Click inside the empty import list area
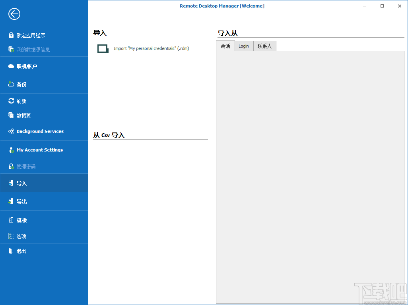408x305 pixels. (x=310, y=175)
